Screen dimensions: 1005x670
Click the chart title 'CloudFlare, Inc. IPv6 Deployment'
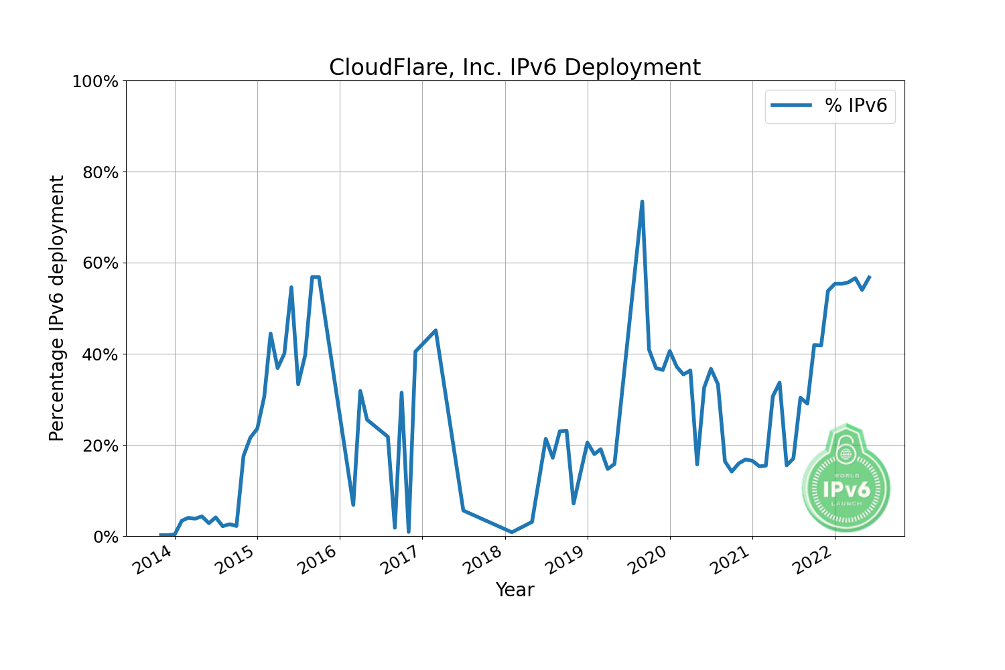tap(515, 68)
